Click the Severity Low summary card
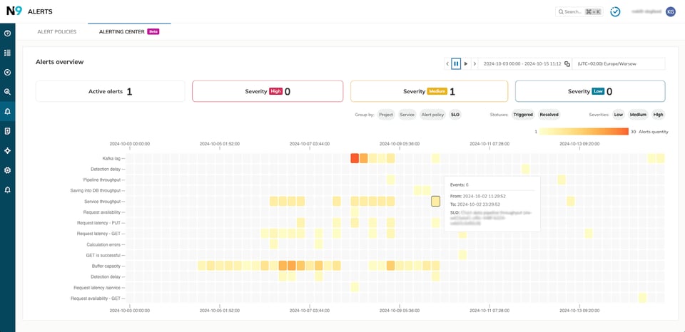Viewport: 685px width, 332px height. (590, 92)
